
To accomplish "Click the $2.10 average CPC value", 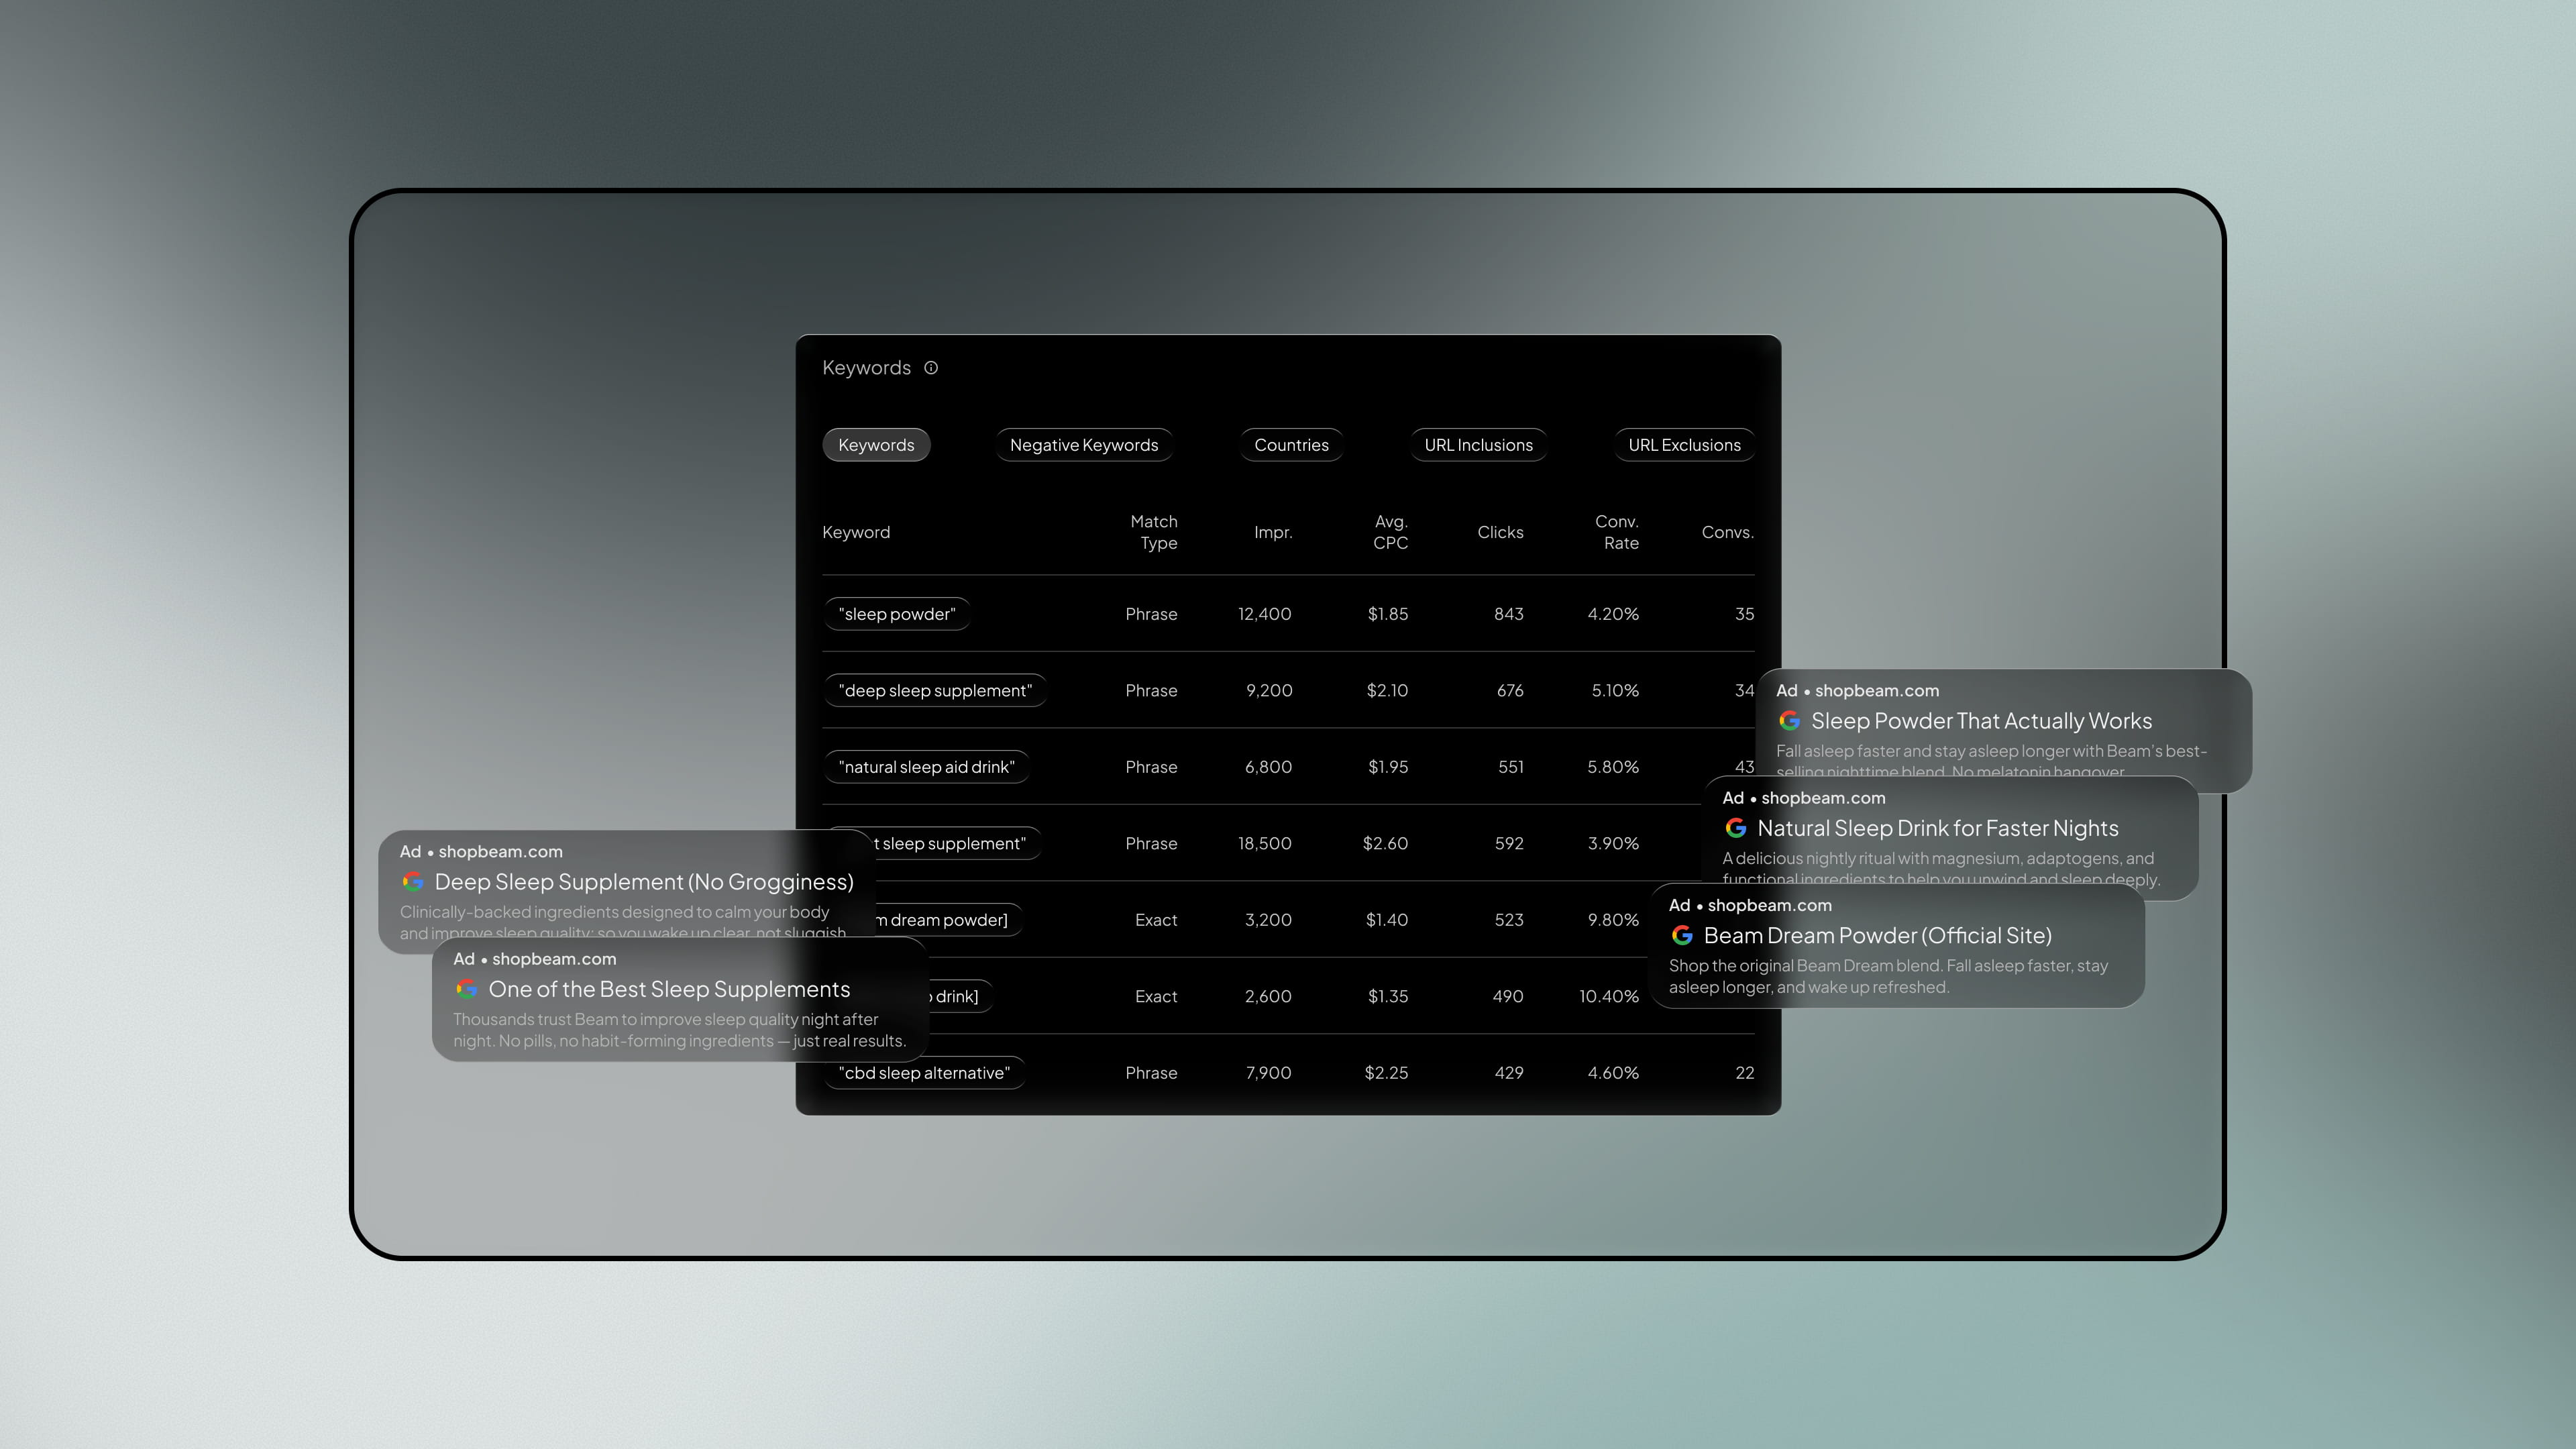I will coord(1387,691).
